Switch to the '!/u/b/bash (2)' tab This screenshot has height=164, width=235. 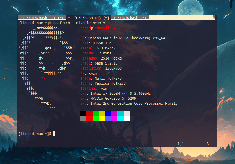pyautogui.click(x=42, y=18)
